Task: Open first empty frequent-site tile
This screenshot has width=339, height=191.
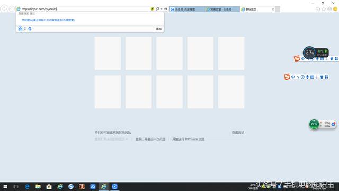Action: pyautogui.click(x=108, y=53)
